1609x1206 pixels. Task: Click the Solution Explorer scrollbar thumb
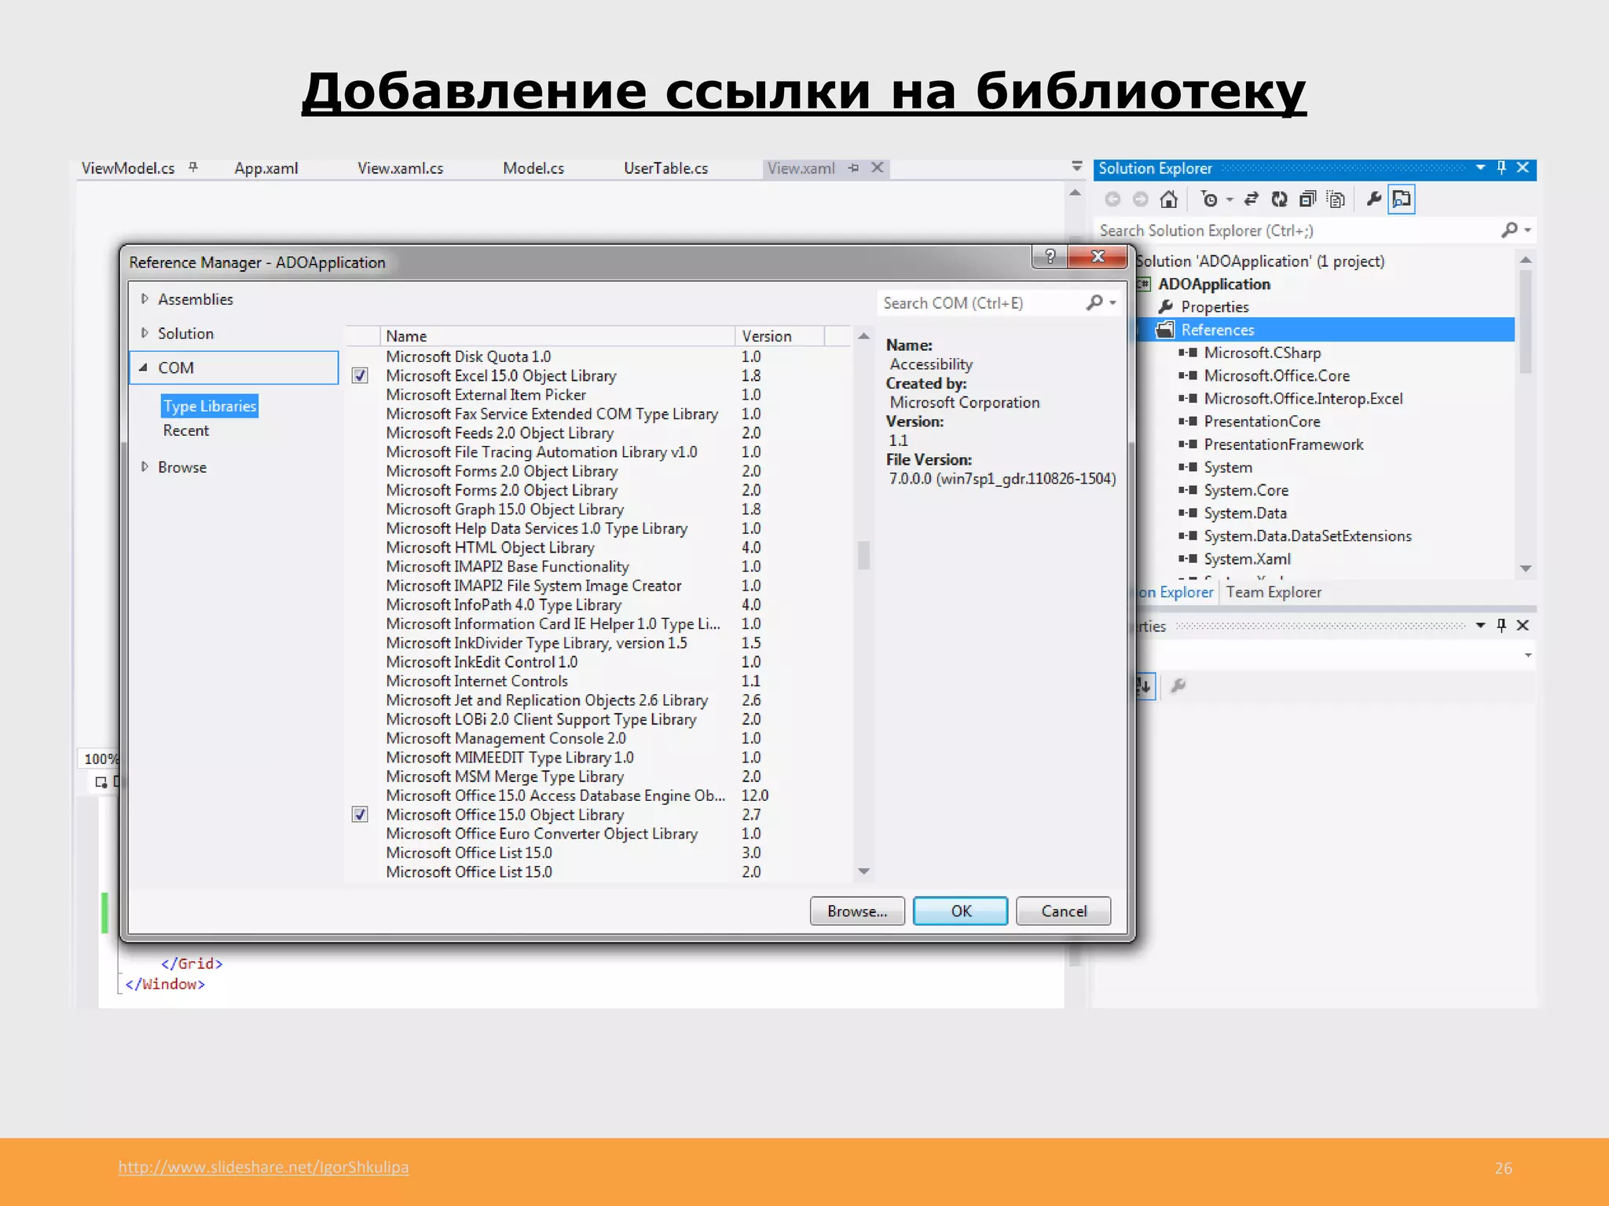pos(1526,322)
